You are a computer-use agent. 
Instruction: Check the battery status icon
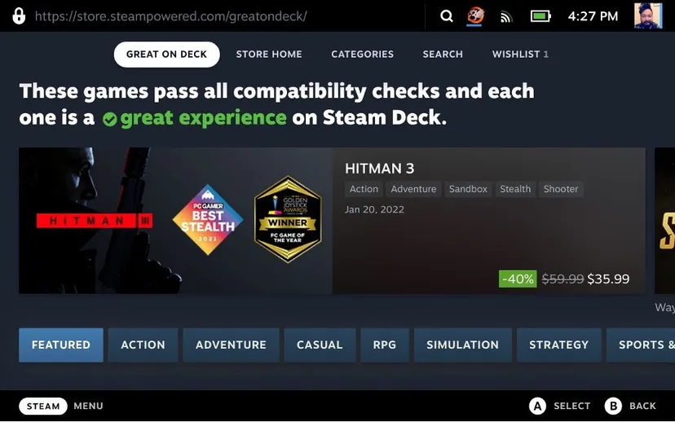pyautogui.click(x=540, y=16)
